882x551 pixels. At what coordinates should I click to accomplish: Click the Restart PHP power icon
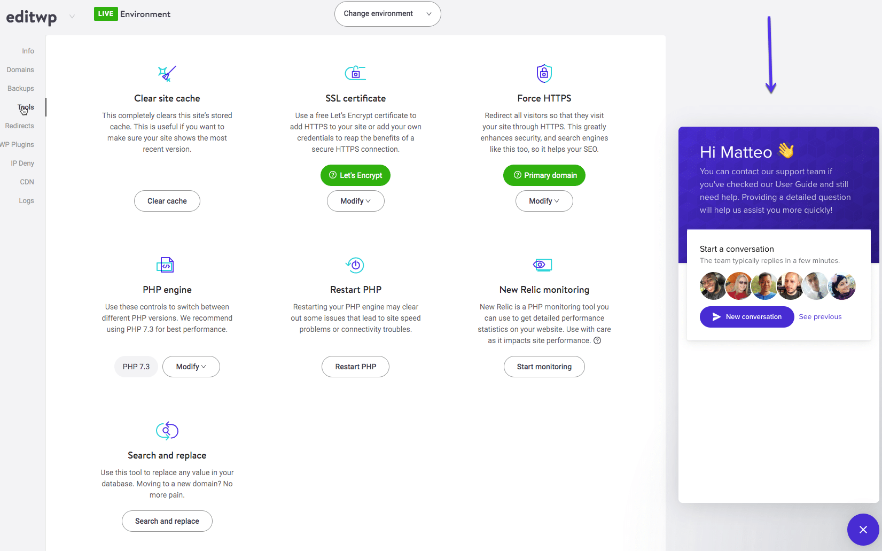(x=355, y=265)
